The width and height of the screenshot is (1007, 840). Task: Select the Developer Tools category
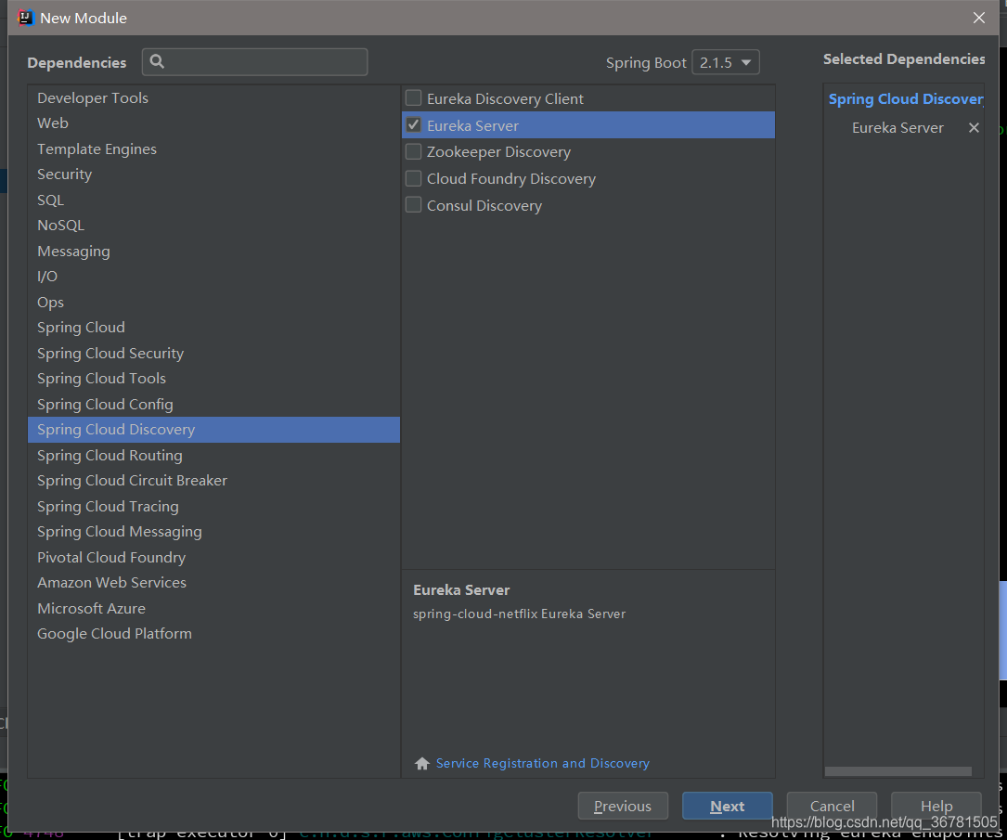[x=213, y=98]
